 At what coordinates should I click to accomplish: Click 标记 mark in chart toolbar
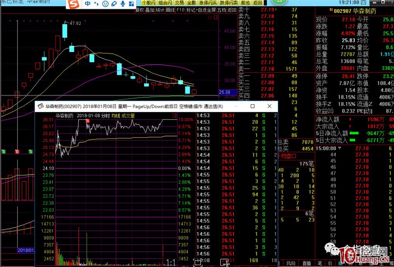click(191, 10)
